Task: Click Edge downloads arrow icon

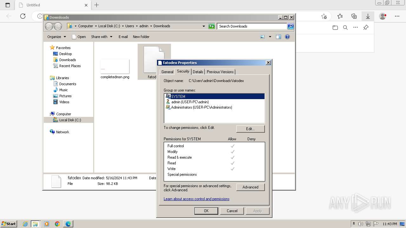Action: point(368,16)
